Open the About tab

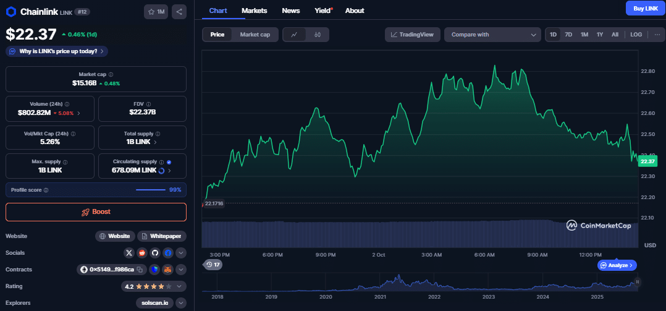355,11
